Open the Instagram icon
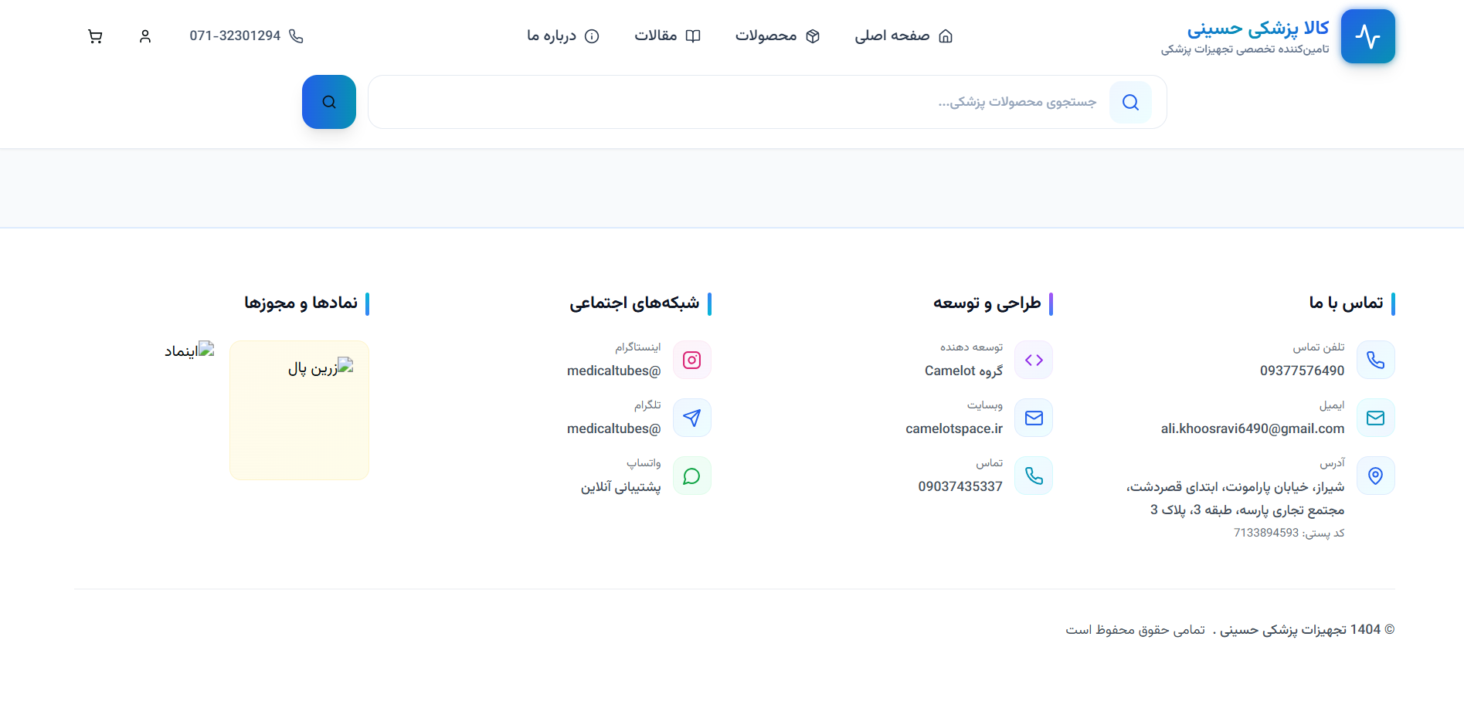The height and width of the screenshot is (701, 1464). (692, 360)
